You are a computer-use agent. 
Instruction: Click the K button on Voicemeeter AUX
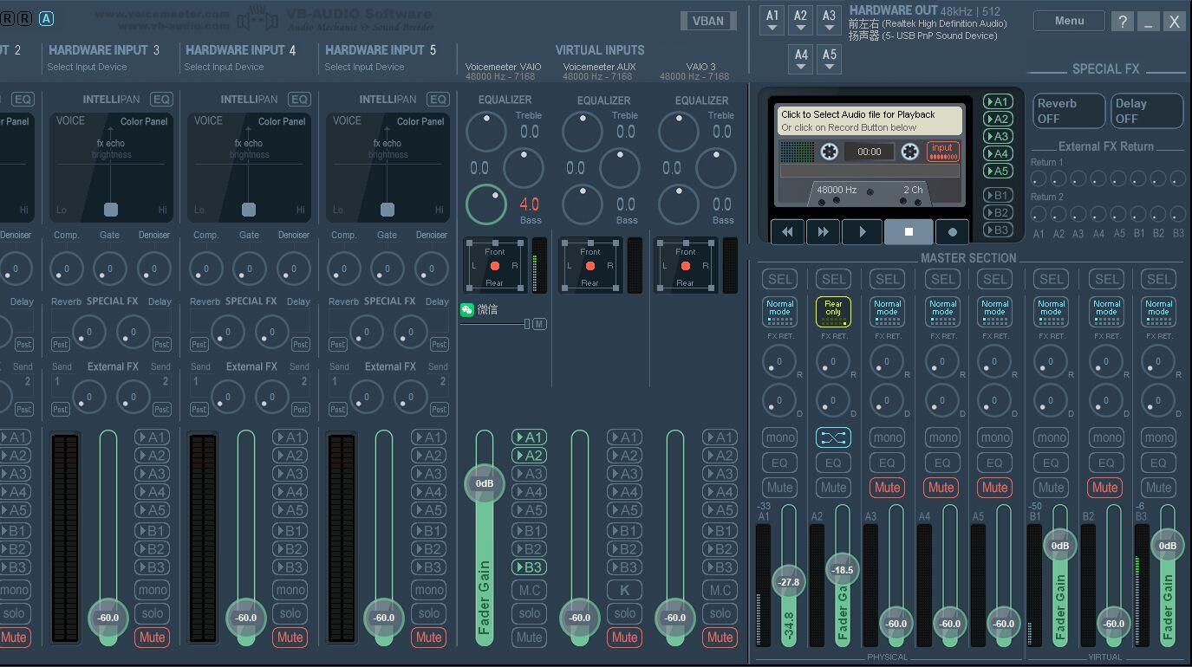(x=624, y=590)
